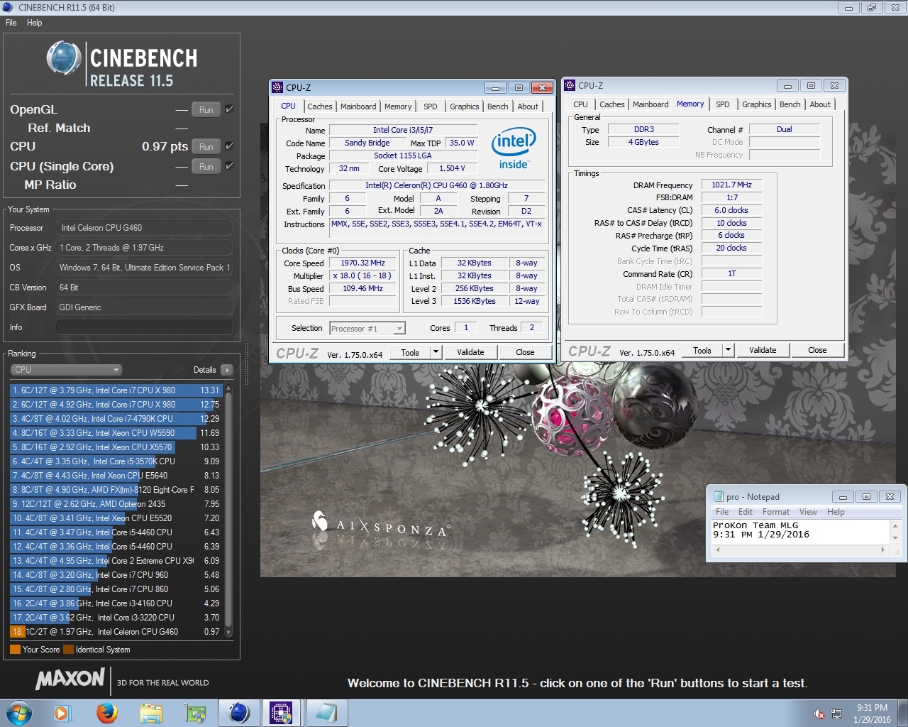The image size is (908, 727).
Task: Click the Cinebench logo sphere icon
Action: (64, 58)
